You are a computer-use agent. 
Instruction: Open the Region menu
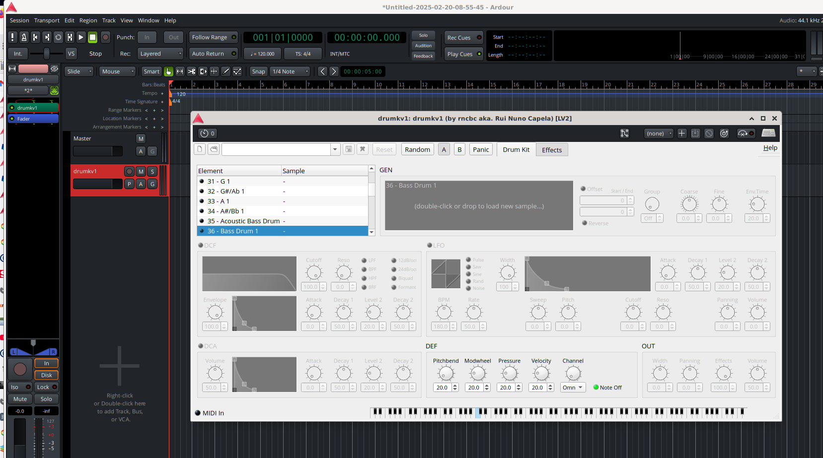pyautogui.click(x=88, y=20)
